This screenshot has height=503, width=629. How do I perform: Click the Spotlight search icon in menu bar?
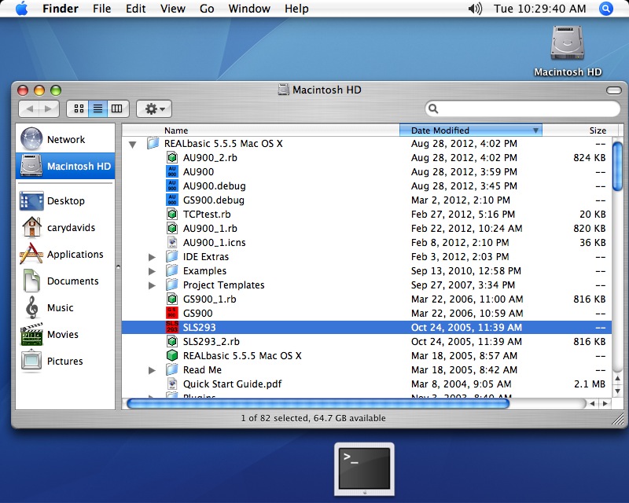coord(605,9)
